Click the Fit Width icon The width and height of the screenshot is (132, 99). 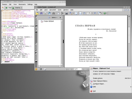[80, 13]
